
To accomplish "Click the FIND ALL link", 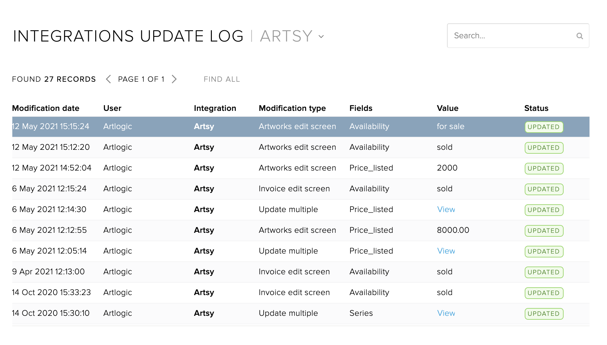I will click(222, 79).
